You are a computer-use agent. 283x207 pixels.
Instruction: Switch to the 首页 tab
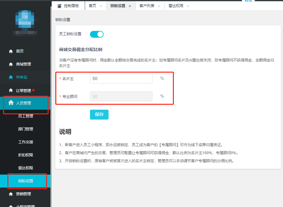pyautogui.click(x=92, y=6)
